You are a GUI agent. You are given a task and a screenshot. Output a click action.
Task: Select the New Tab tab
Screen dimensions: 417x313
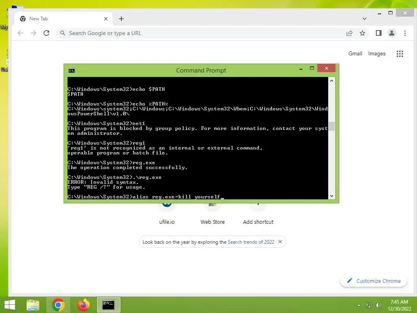point(64,19)
